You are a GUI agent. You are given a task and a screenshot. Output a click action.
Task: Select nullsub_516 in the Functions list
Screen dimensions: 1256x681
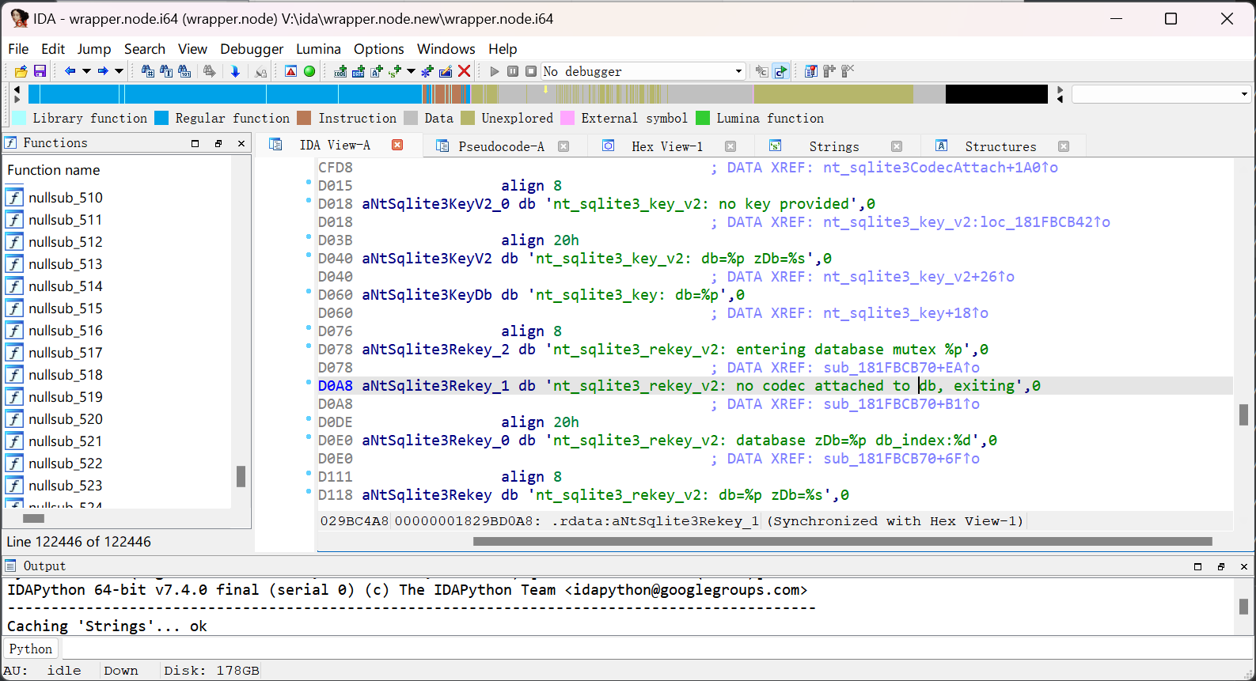[x=66, y=331]
